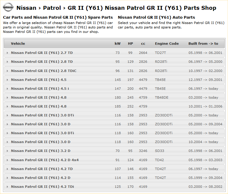The height and width of the screenshot is (194, 228).
Task: Expand the 4.2 TDi row arrow
Action: click(7, 187)
